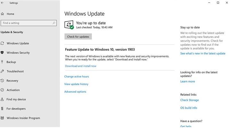Click the 'Last checked: Today, 10:43 AM' text
230x131 pixels.
pyautogui.click(x=94, y=27)
